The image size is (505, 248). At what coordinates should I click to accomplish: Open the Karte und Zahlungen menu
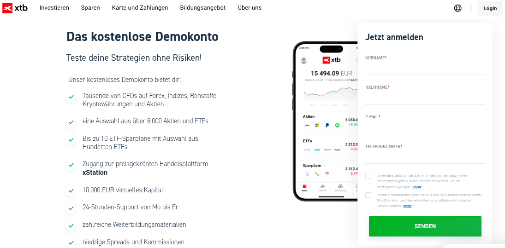pyautogui.click(x=140, y=8)
